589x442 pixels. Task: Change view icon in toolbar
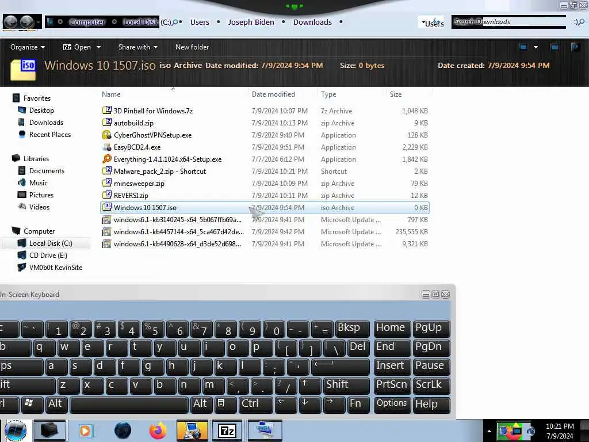pyautogui.click(x=522, y=47)
